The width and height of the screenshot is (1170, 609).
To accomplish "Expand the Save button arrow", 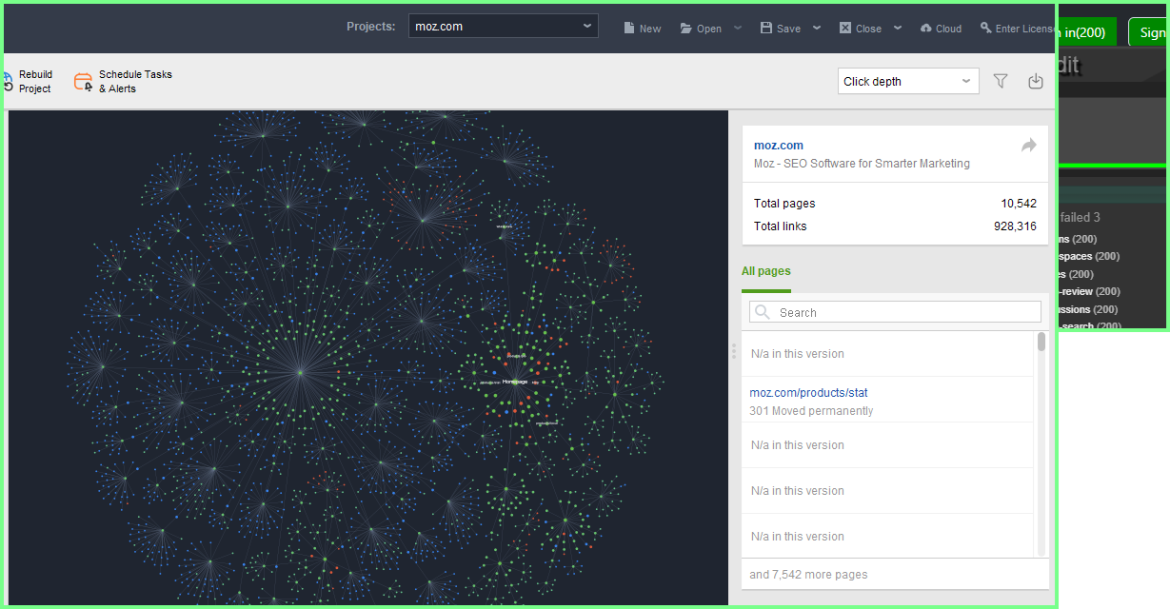I will [x=817, y=29].
